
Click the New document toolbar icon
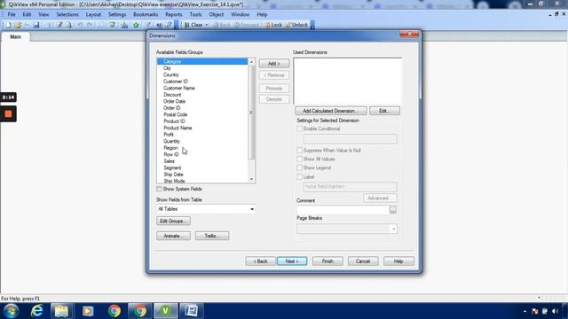(8, 25)
